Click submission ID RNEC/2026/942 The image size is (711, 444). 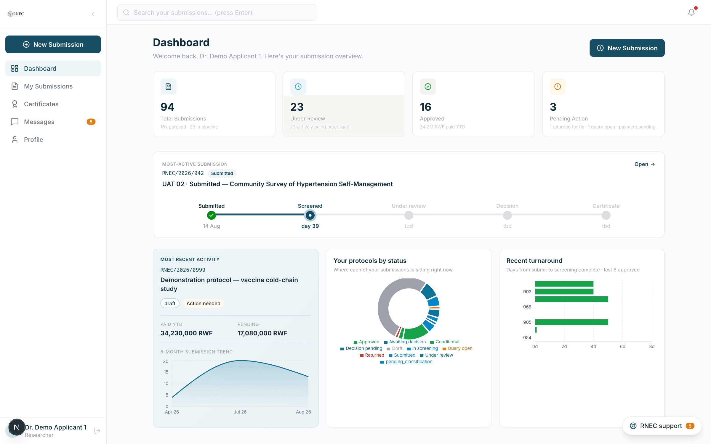coord(183,173)
